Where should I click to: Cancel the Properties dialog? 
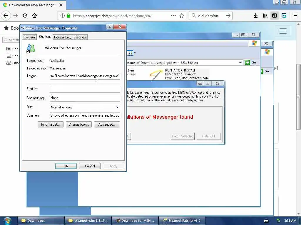(x=90, y=166)
